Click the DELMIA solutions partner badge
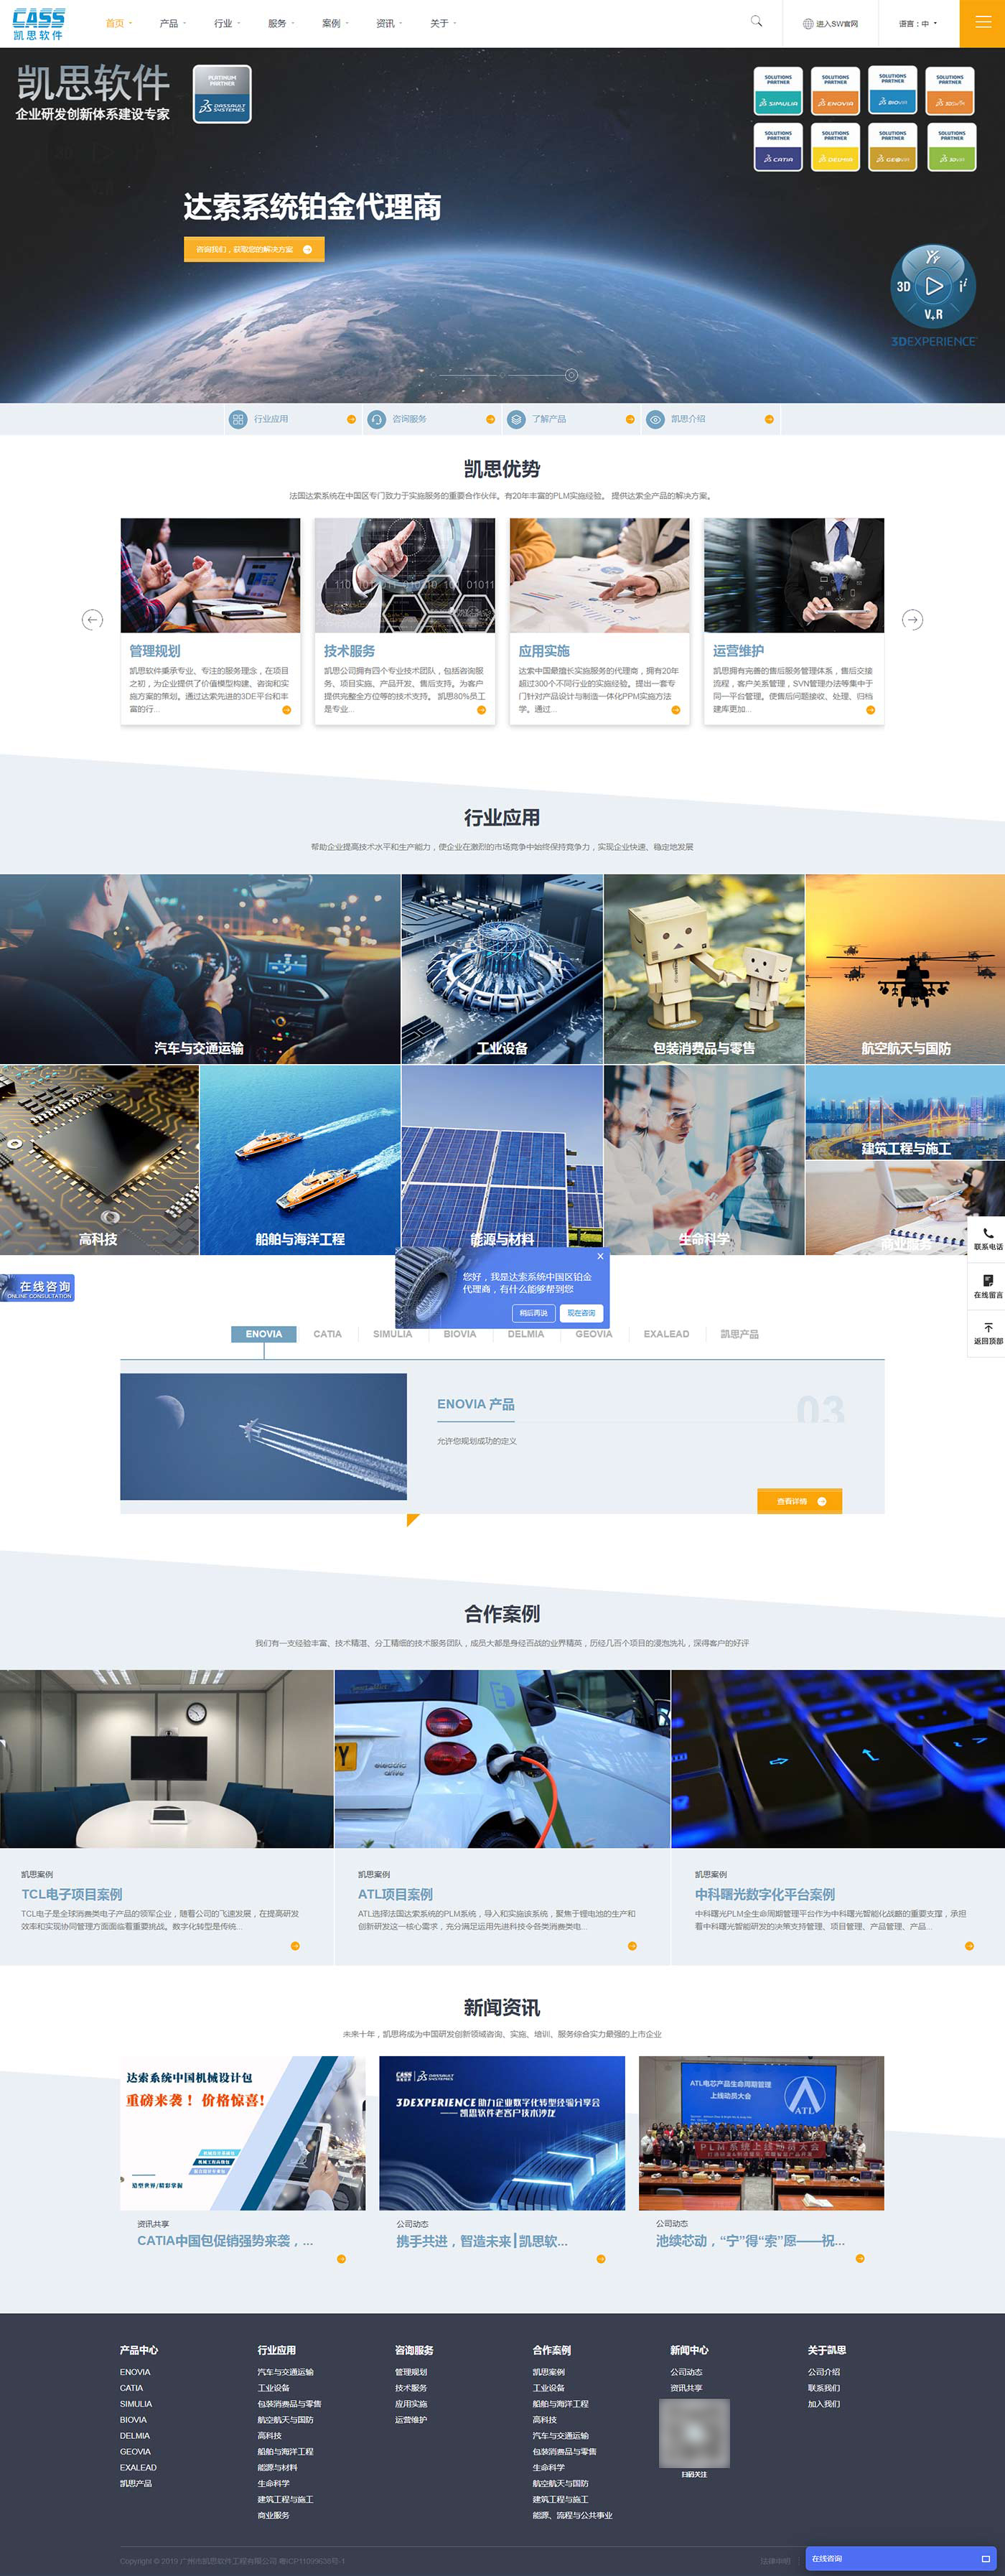 (835, 147)
